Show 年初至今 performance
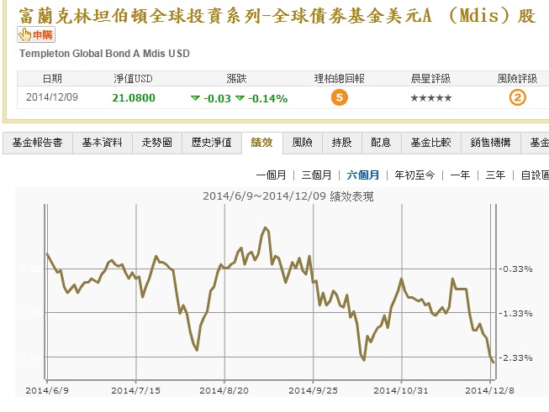Viewport: 549px width, 412px height. (414, 175)
